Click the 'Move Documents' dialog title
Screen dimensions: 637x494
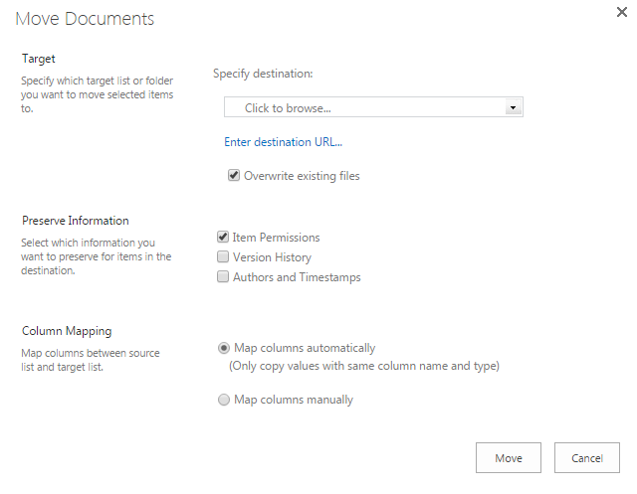(x=85, y=19)
